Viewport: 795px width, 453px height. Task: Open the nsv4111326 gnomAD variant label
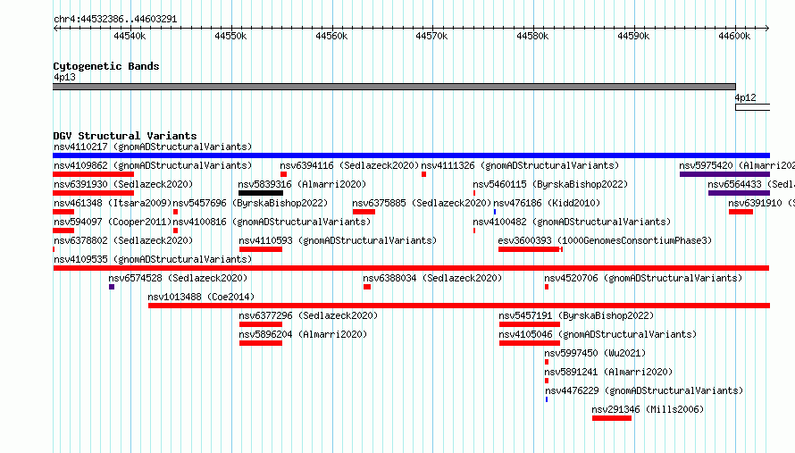point(520,165)
